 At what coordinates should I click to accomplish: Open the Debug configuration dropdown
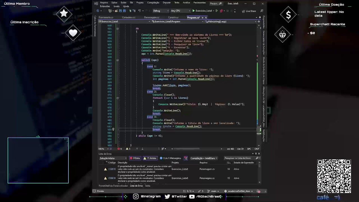[161, 11]
